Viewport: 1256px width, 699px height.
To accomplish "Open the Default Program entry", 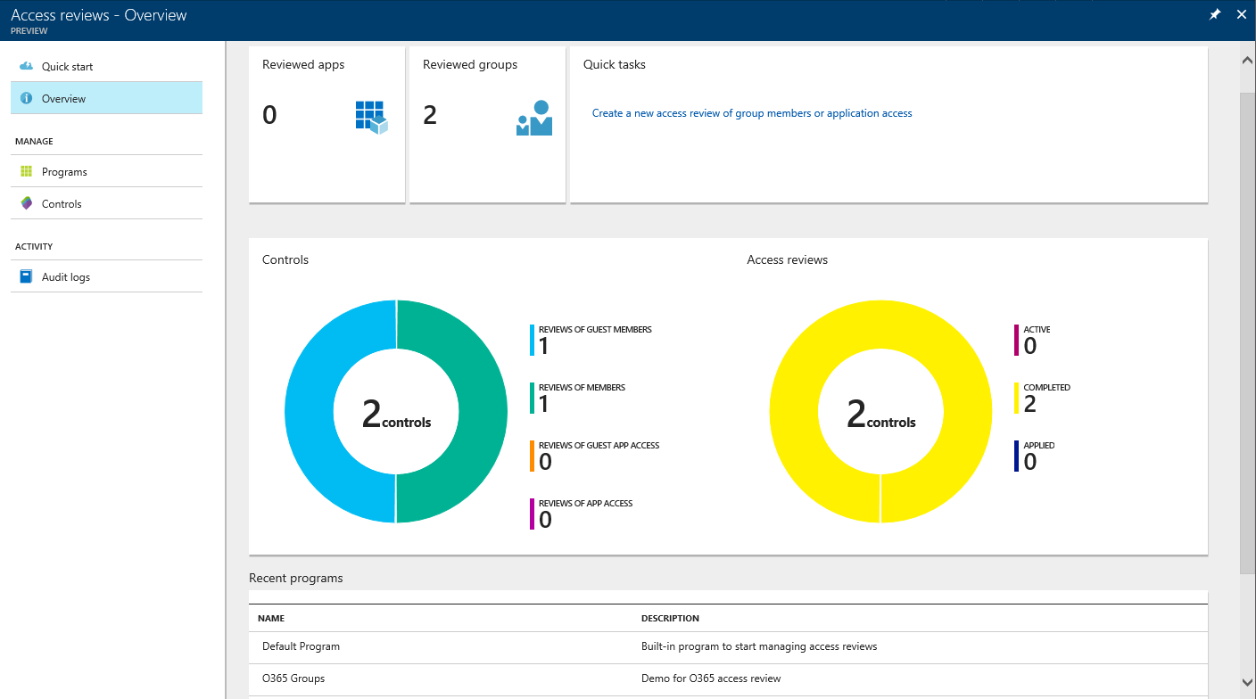I will click(301, 646).
